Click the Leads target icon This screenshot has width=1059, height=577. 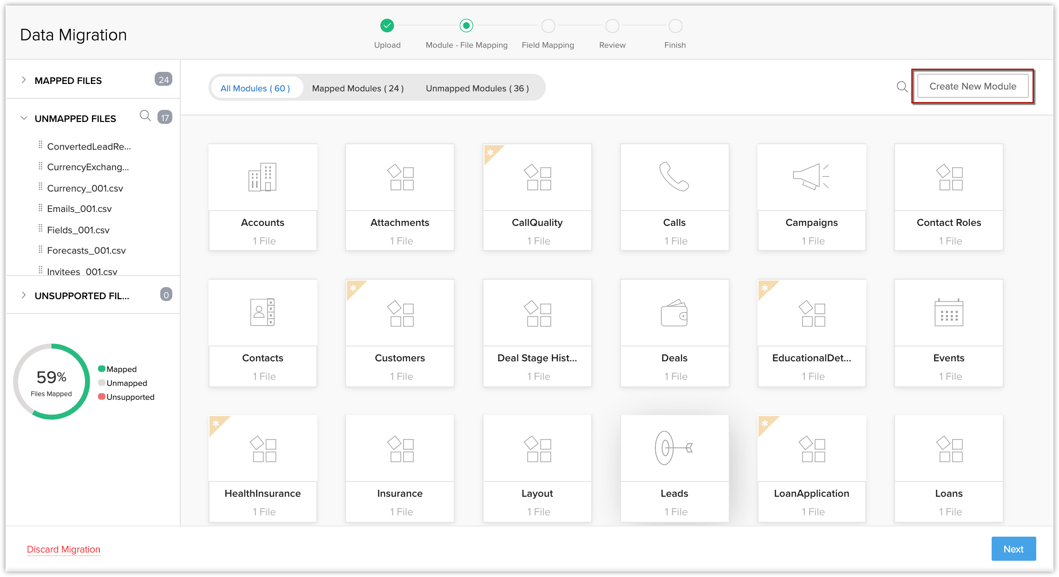673,448
